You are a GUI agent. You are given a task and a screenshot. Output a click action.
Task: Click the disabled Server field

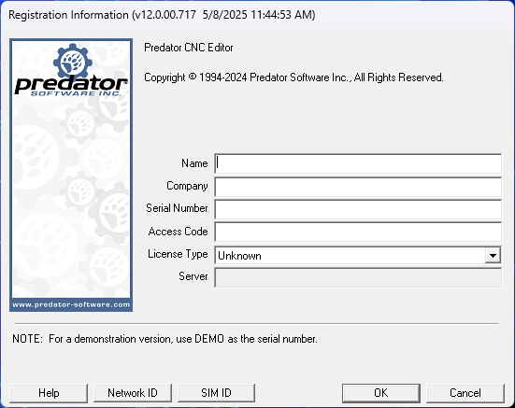(358, 277)
